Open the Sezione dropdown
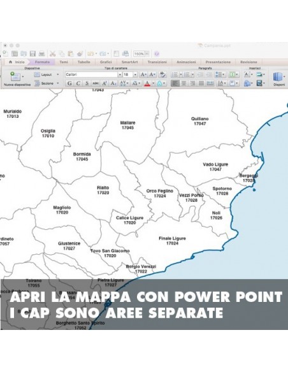The width and height of the screenshot is (288, 372). pyautogui.click(x=47, y=83)
